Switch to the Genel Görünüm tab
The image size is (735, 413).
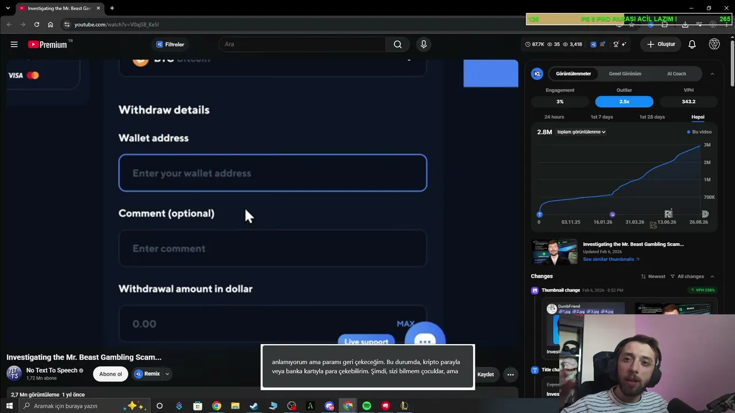pos(625,73)
